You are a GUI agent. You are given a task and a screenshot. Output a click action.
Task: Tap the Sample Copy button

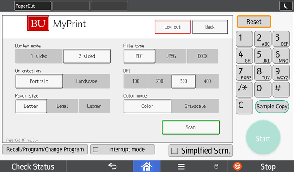pyautogui.click(x=272, y=107)
